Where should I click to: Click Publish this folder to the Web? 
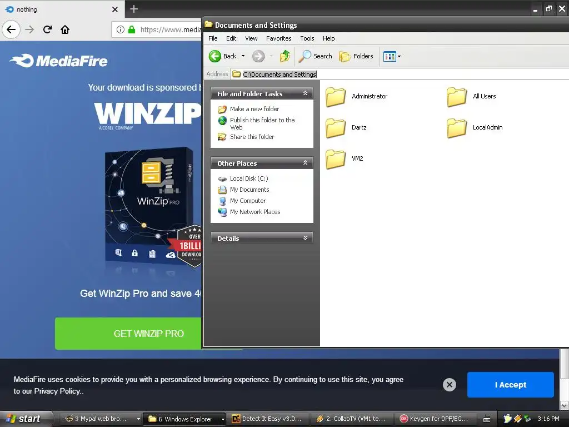point(262,123)
